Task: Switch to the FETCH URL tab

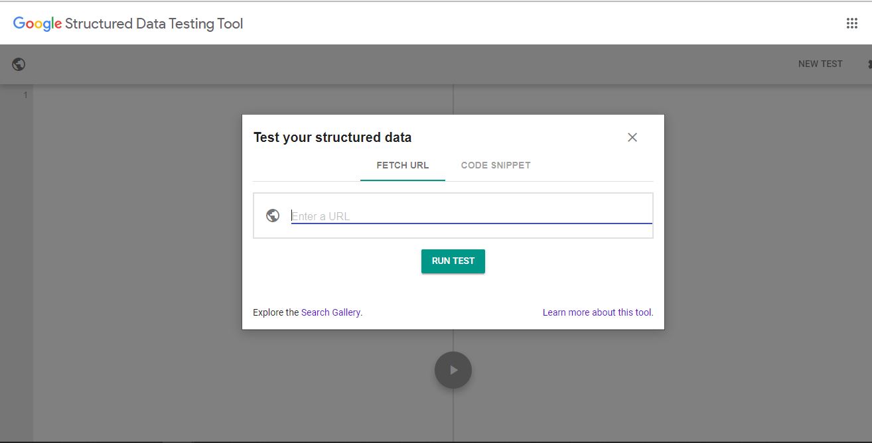Action: point(402,165)
